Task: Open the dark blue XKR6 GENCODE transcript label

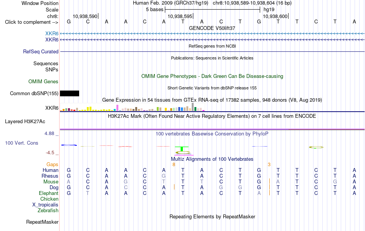Action: 52,40
